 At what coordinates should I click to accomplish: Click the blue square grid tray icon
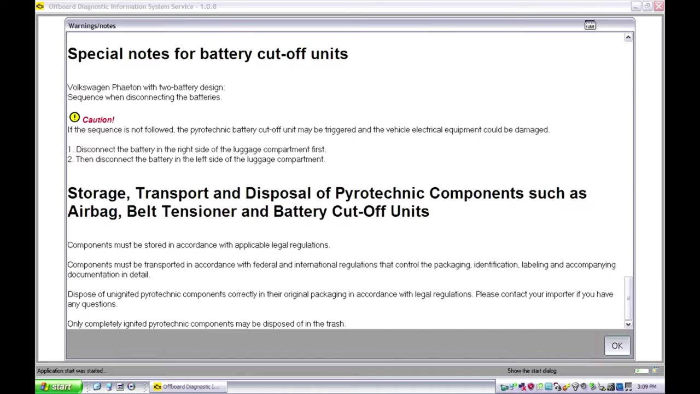(549, 386)
